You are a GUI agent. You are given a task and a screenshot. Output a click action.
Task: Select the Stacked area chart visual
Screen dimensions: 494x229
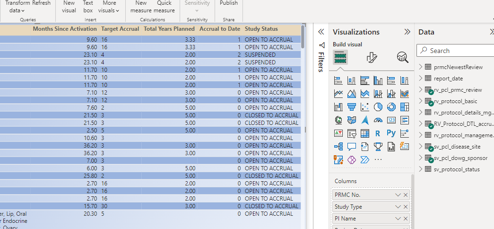pyautogui.click(x=365, y=94)
